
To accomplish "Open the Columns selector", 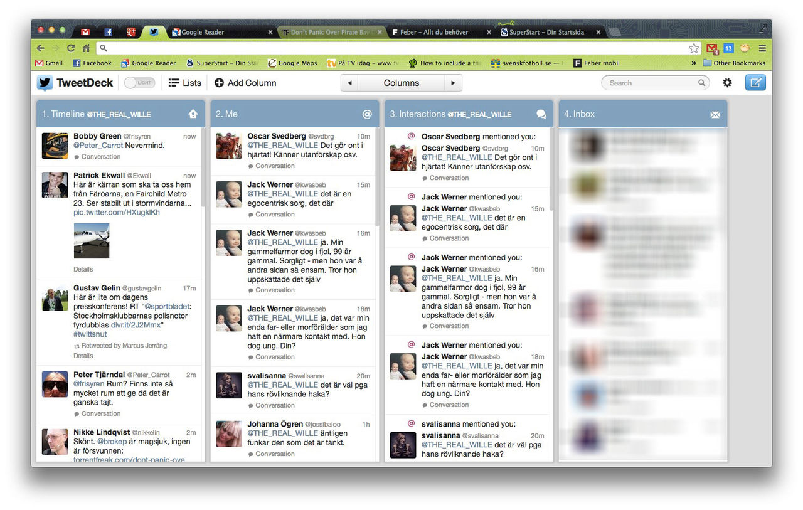I will click(x=401, y=83).
